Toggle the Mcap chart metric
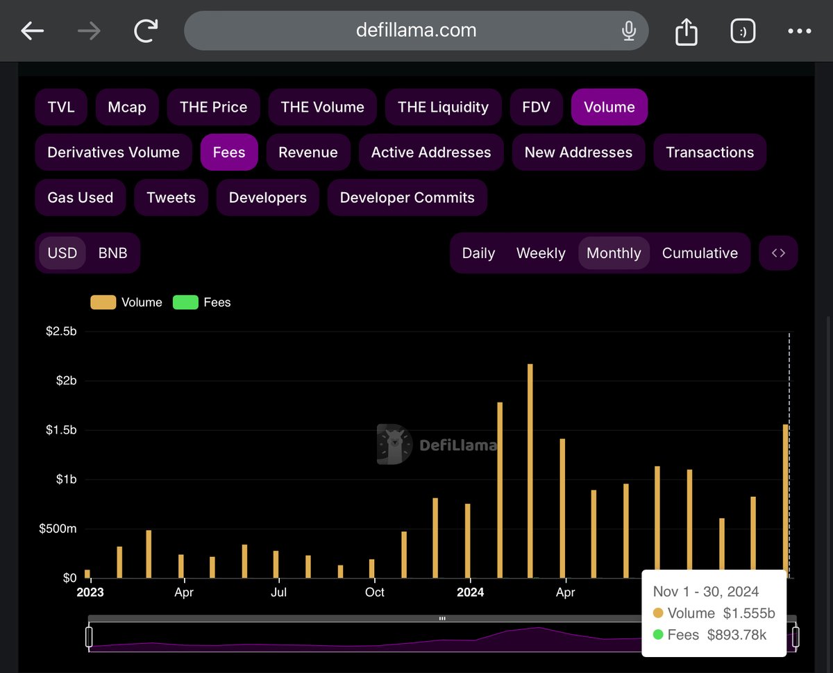Image resolution: width=833 pixels, height=673 pixels. click(127, 107)
